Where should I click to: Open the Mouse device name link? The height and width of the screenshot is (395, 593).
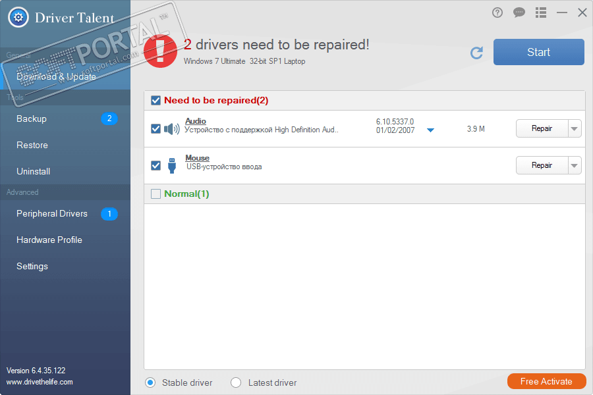(x=198, y=158)
